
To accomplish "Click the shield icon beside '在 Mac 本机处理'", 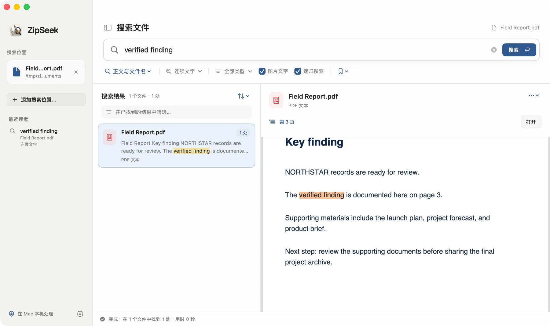I will [x=12, y=314].
